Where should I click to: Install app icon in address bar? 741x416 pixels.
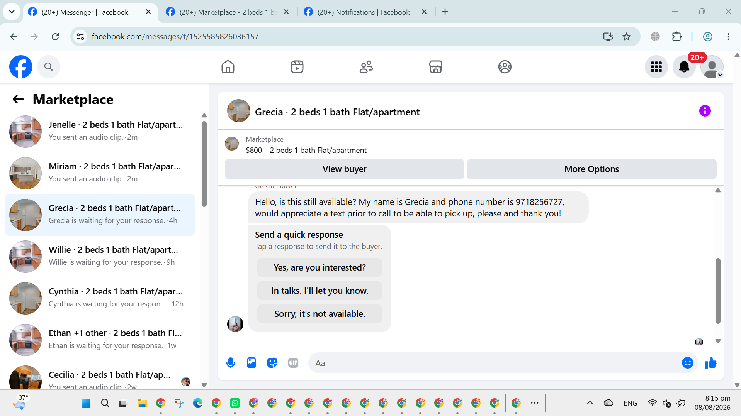(608, 37)
